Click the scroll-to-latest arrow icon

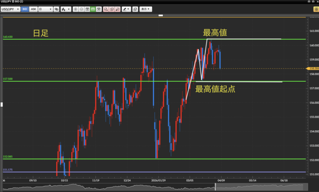pos(99,9)
